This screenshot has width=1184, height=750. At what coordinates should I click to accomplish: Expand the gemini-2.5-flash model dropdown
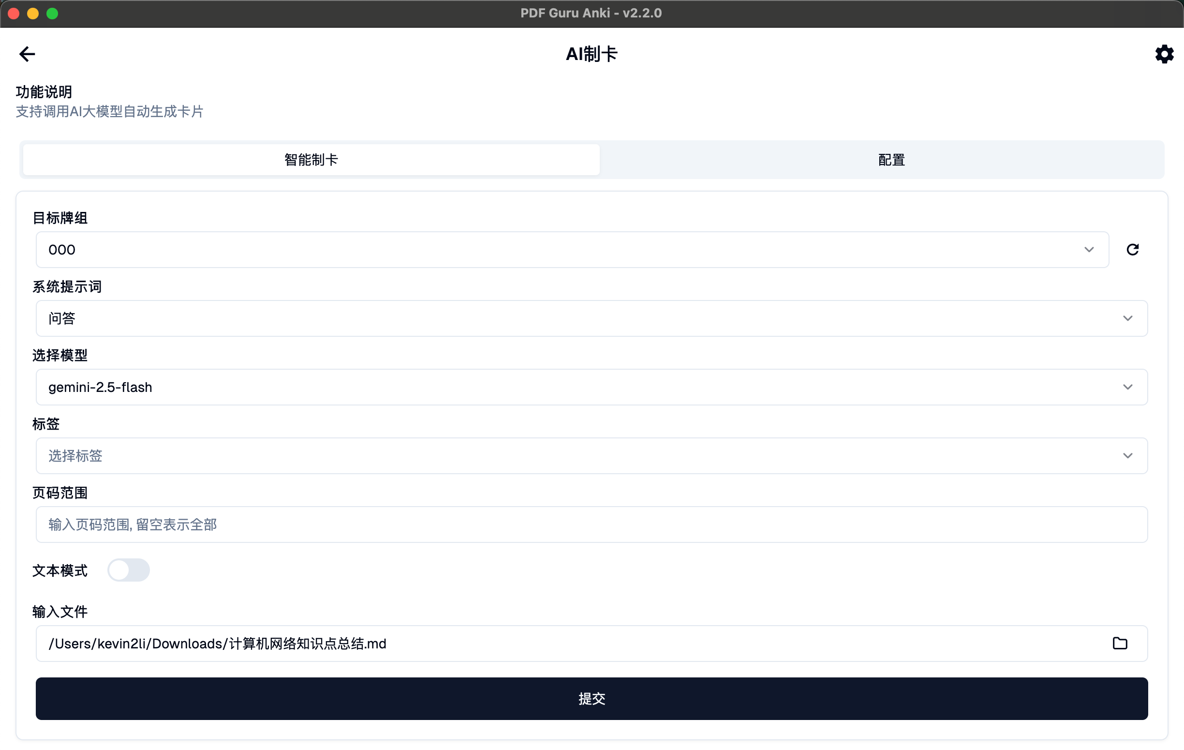(592, 387)
